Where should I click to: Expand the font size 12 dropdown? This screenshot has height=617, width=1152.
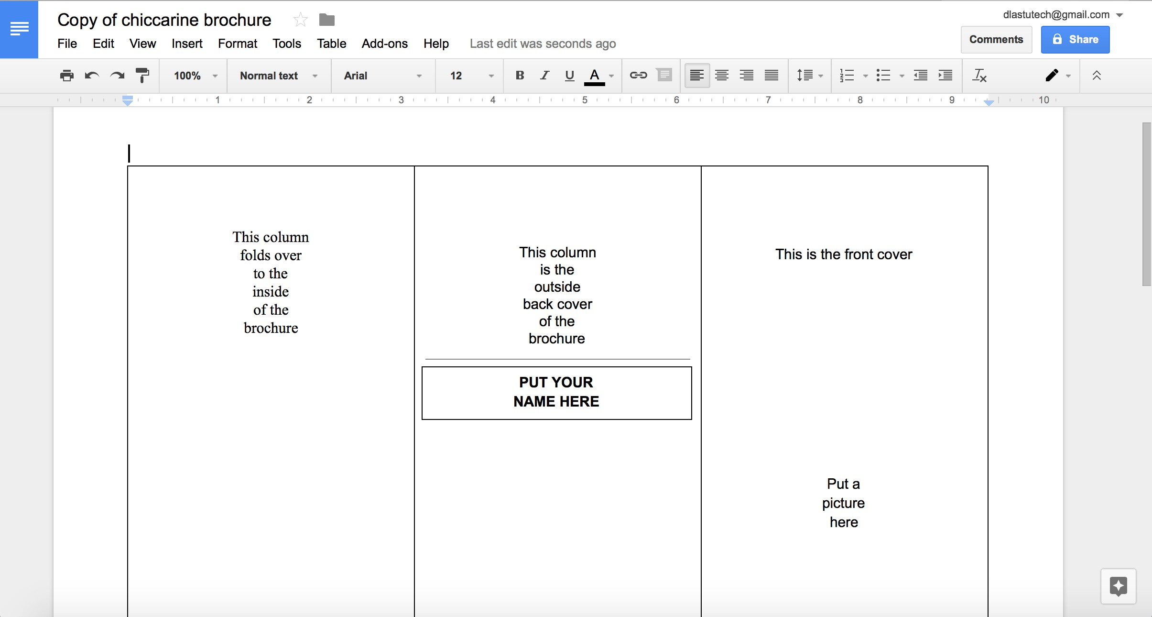[x=488, y=76]
